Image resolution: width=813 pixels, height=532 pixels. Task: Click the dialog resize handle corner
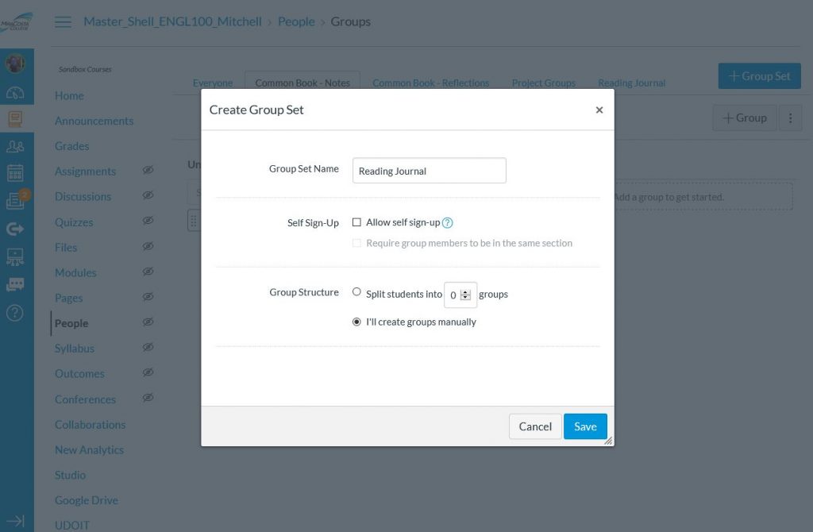[608, 441]
